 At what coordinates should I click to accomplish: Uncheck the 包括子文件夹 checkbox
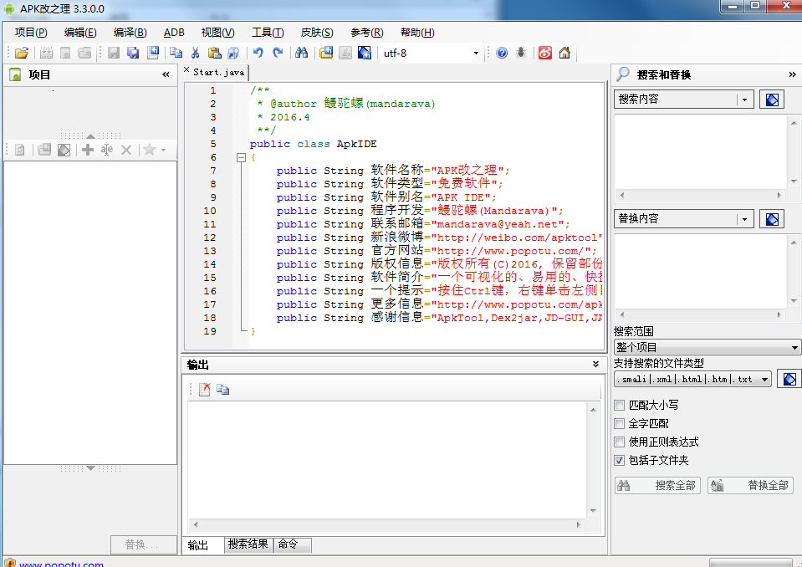pyautogui.click(x=620, y=461)
